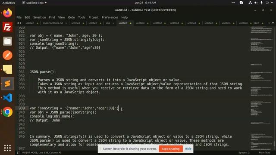Image resolution: width=276 pixels, height=155 pixels.
Task: Click the // Output: John comment line
Action: [45, 120]
